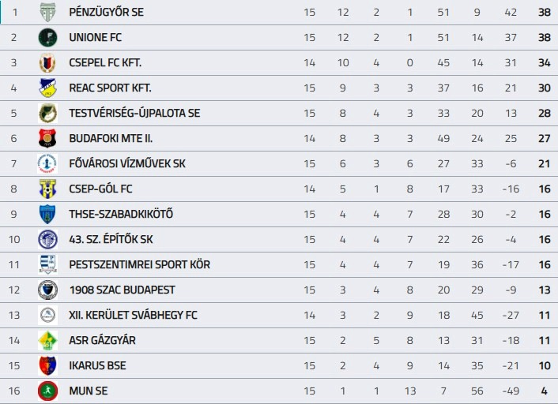Click the THSE-Szabadkikötő shield logo
This screenshot has width=558, height=404.
(47, 215)
